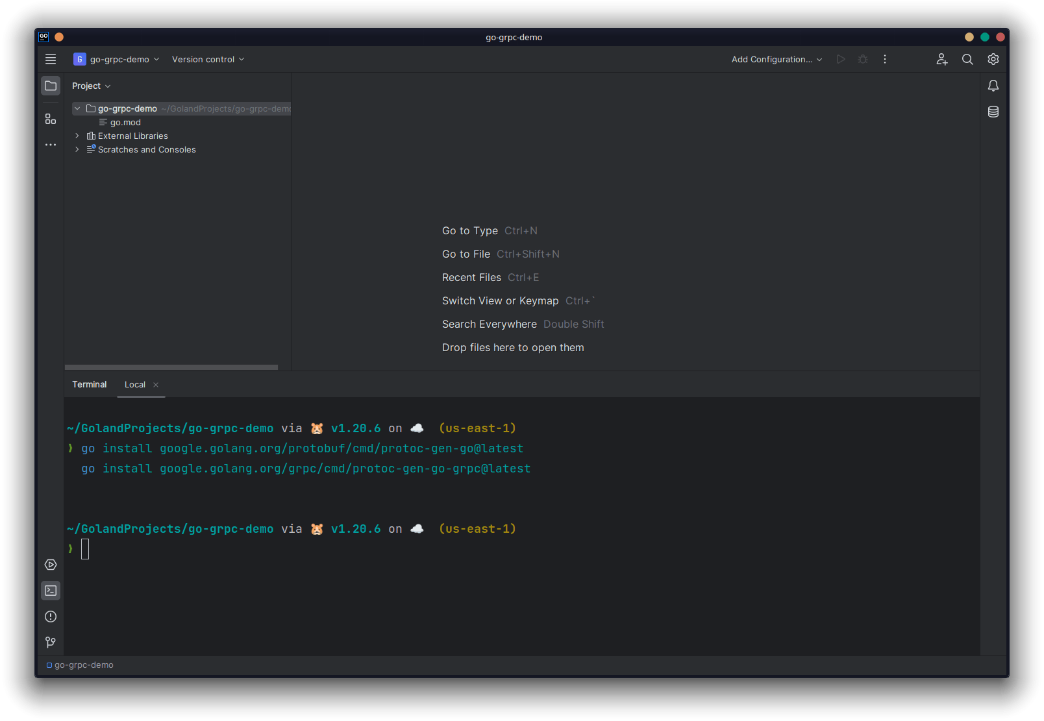The height and width of the screenshot is (721, 1044).
Task: Toggle the Project tool window icon
Action: pyautogui.click(x=51, y=86)
